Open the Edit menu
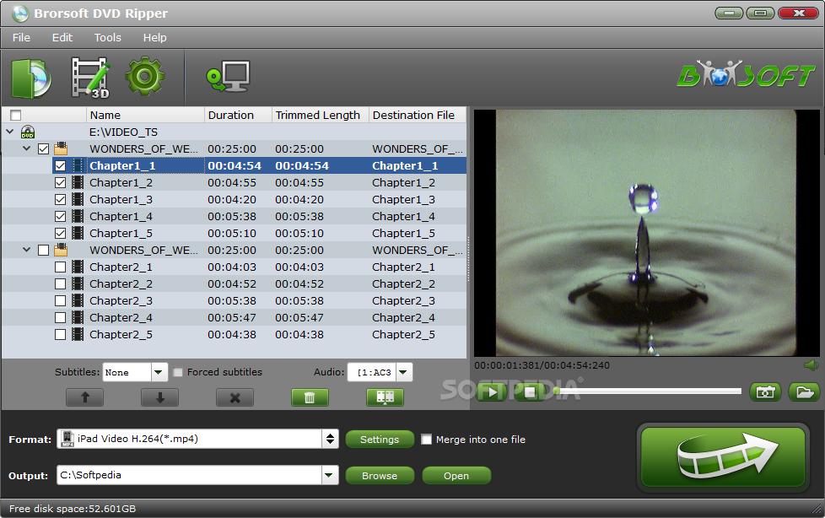The height and width of the screenshot is (518, 825). click(x=62, y=37)
